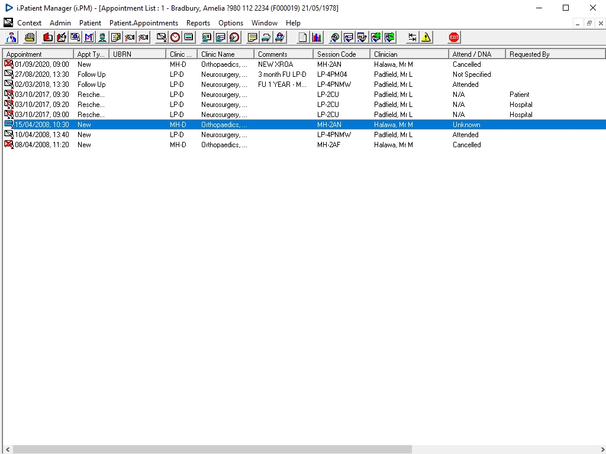Click the '3 month FU LP-D' comment
This screenshot has height=454, width=606.
click(x=282, y=74)
